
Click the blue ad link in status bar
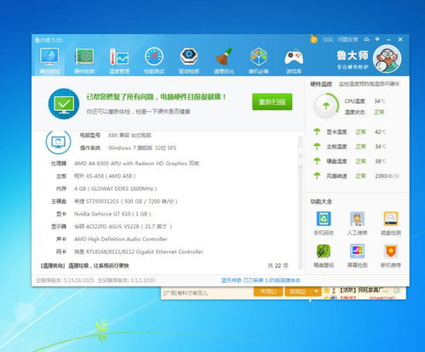261,280
